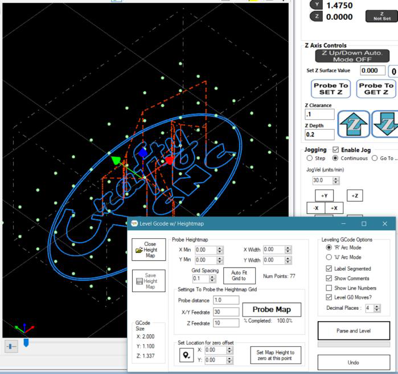Click the Auto Fit Grid to button
Screen dimensions: 398x374
[x=239, y=276]
